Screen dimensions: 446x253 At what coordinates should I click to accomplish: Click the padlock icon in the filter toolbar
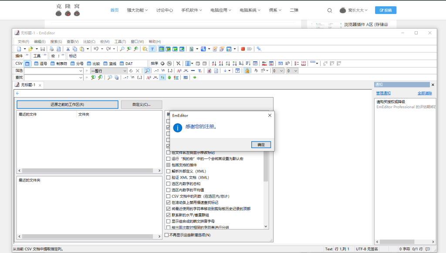pos(247,71)
